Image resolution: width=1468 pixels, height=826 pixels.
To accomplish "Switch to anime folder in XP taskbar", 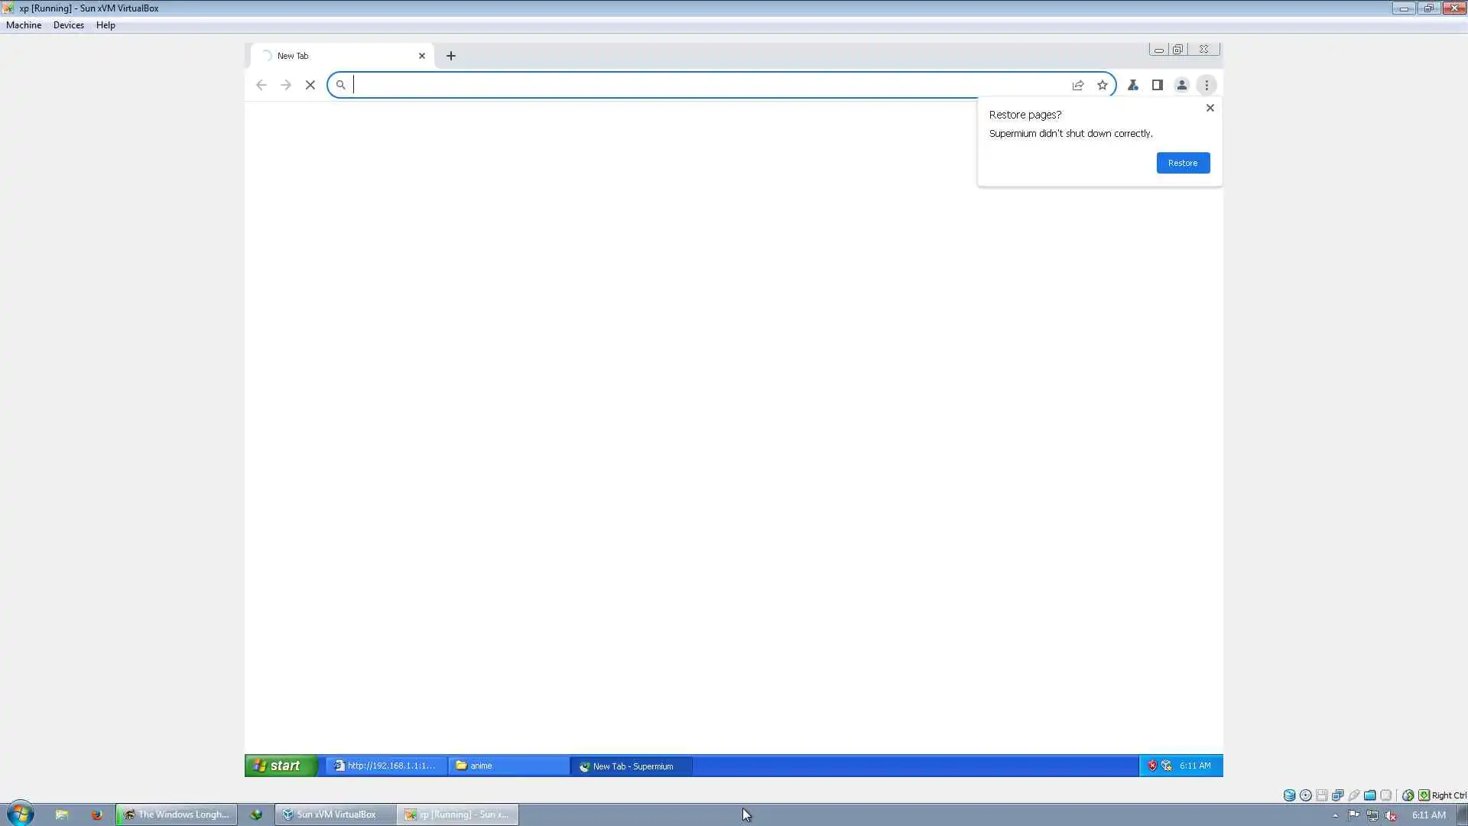I will coord(508,766).
